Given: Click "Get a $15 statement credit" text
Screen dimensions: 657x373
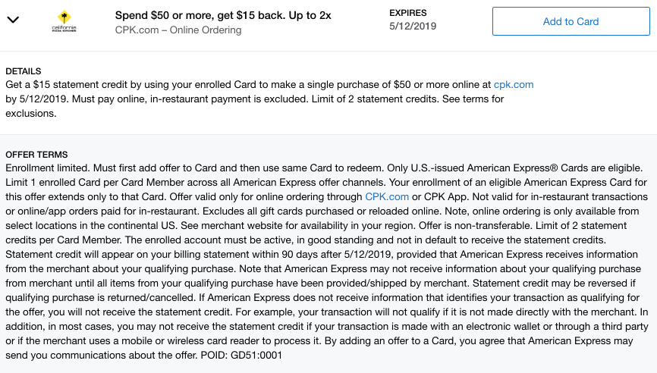Looking at the screenshot, I should point(68,85).
